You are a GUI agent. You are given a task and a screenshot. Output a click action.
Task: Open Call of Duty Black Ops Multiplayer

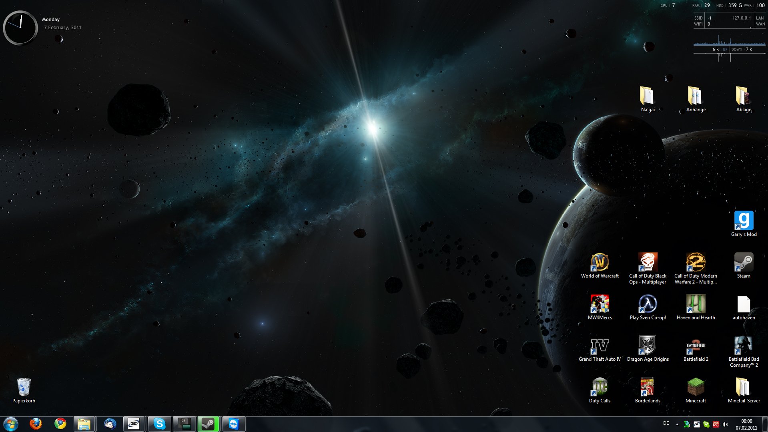pyautogui.click(x=648, y=263)
